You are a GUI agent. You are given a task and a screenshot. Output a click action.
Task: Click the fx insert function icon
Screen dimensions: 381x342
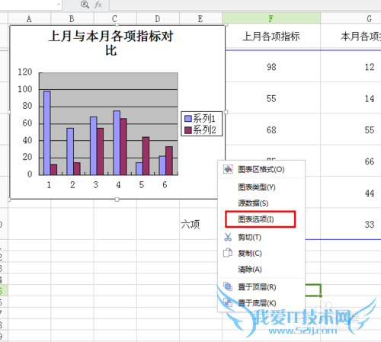click(x=98, y=5)
